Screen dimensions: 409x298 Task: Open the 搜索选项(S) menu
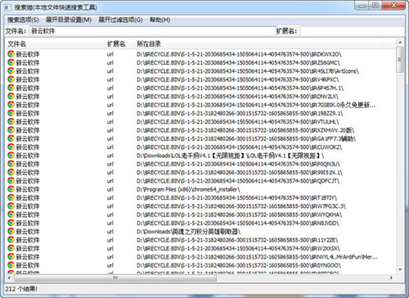click(x=23, y=20)
